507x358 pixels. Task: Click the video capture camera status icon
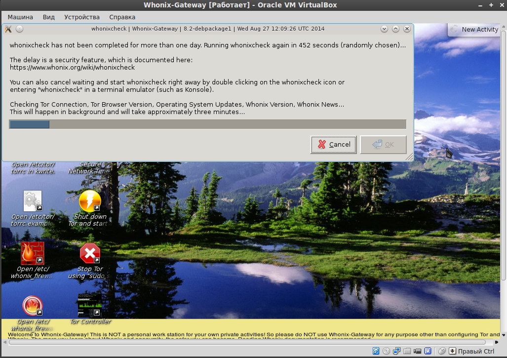point(417,351)
